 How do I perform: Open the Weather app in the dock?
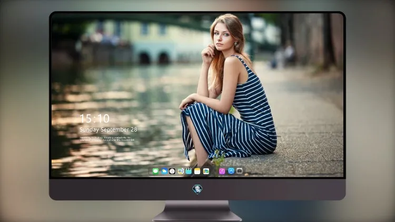[164, 171]
